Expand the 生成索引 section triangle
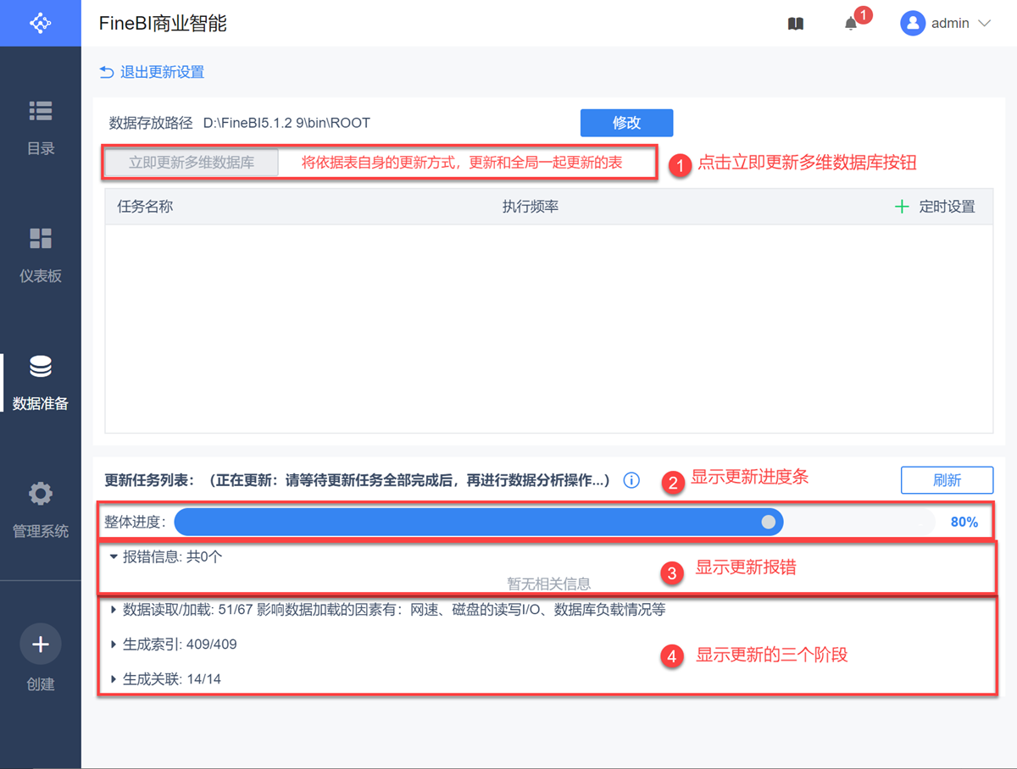The image size is (1017, 769). (x=114, y=645)
